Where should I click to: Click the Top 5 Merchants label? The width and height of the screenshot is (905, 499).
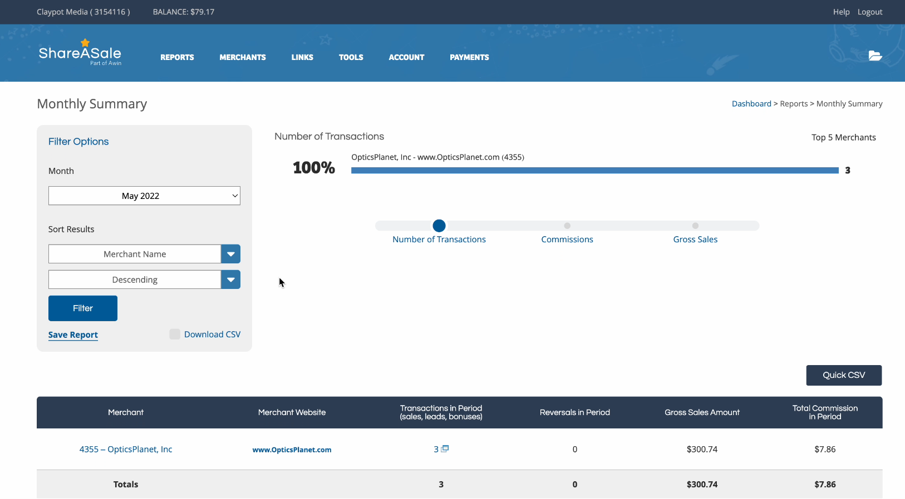tap(843, 137)
